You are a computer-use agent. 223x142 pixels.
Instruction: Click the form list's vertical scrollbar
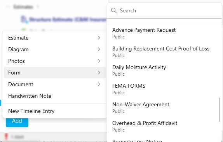click(x=220, y=109)
